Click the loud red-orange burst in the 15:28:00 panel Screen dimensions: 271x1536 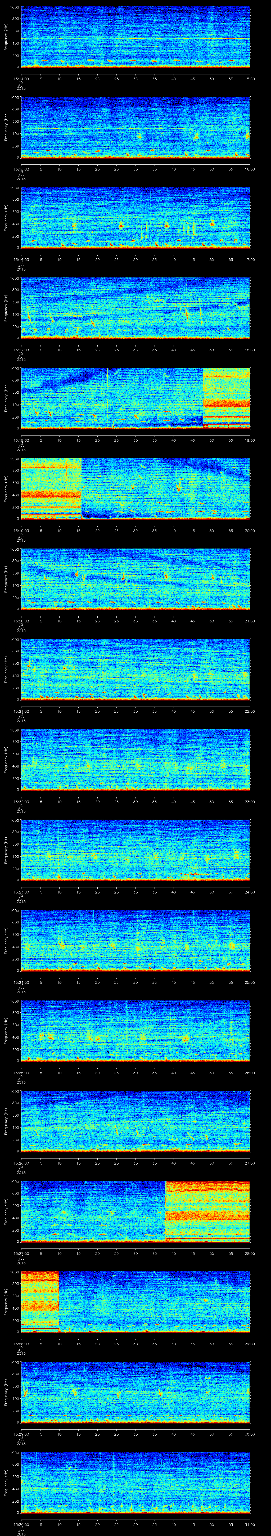(x=40, y=1302)
